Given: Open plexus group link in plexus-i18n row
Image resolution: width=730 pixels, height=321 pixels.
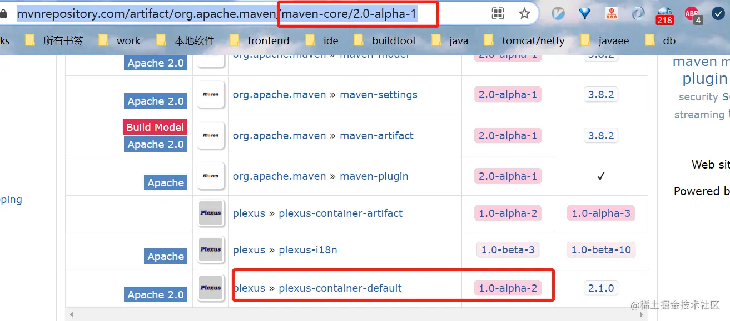Looking at the screenshot, I should click(x=249, y=250).
